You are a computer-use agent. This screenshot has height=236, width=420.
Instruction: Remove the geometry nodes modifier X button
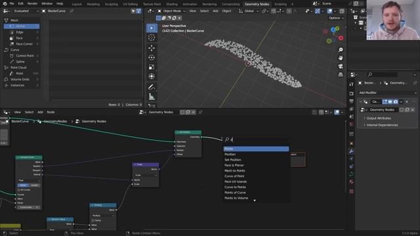click(x=407, y=102)
